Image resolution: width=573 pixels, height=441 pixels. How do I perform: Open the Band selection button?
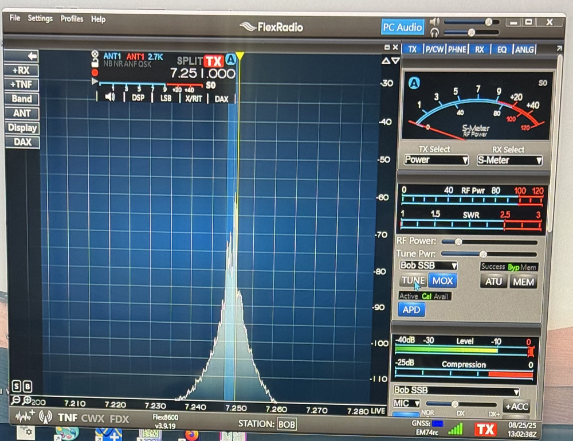[22, 99]
